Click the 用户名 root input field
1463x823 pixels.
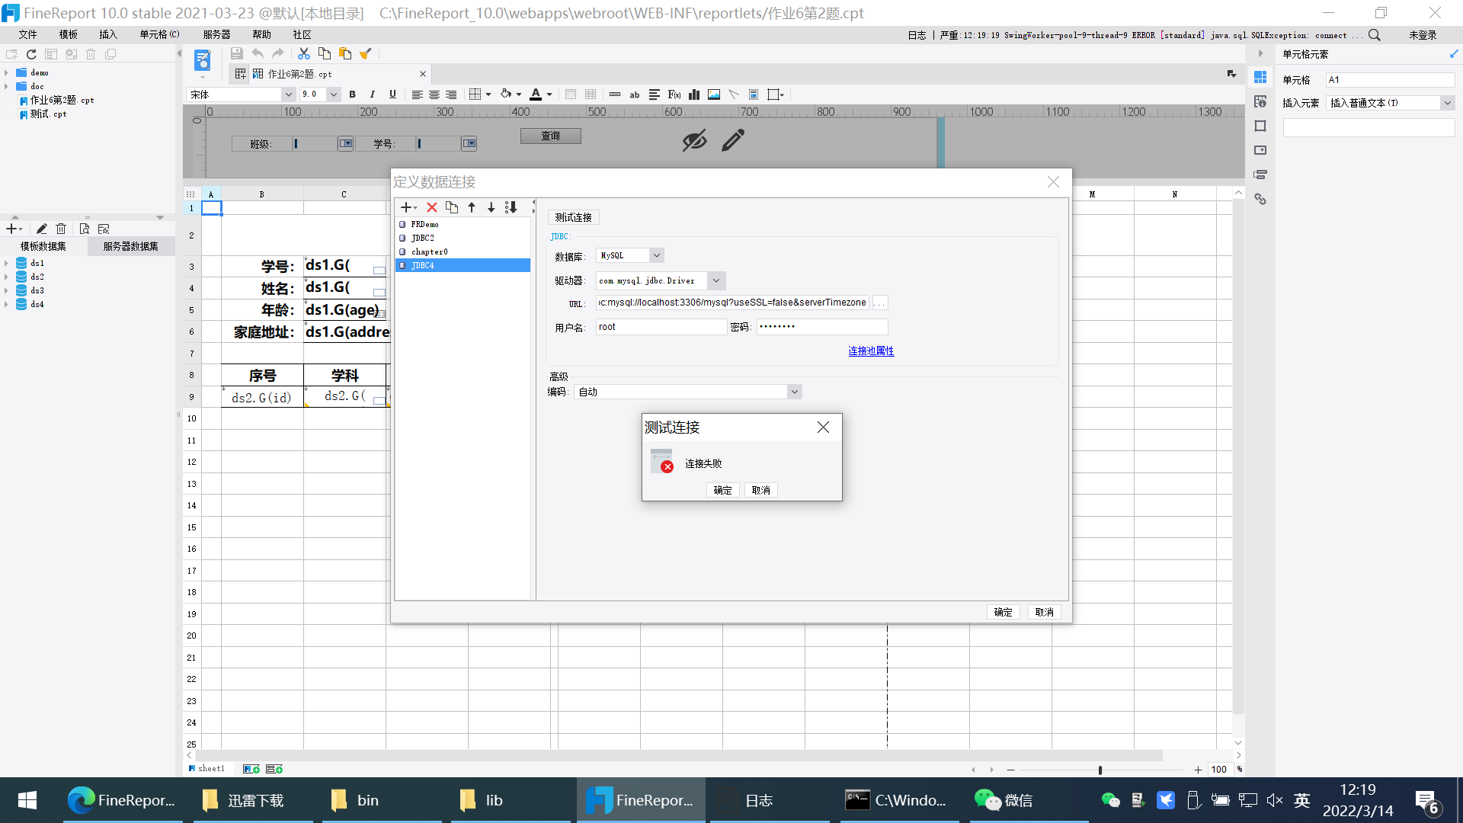(x=661, y=327)
